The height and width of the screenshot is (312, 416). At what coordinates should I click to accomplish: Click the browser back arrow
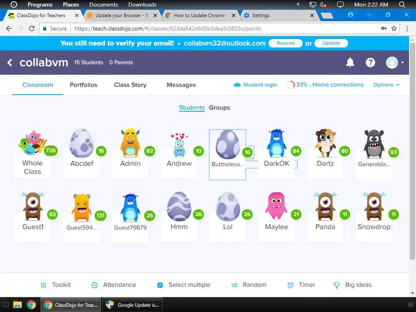pyautogui.click(x=9, y=28)
